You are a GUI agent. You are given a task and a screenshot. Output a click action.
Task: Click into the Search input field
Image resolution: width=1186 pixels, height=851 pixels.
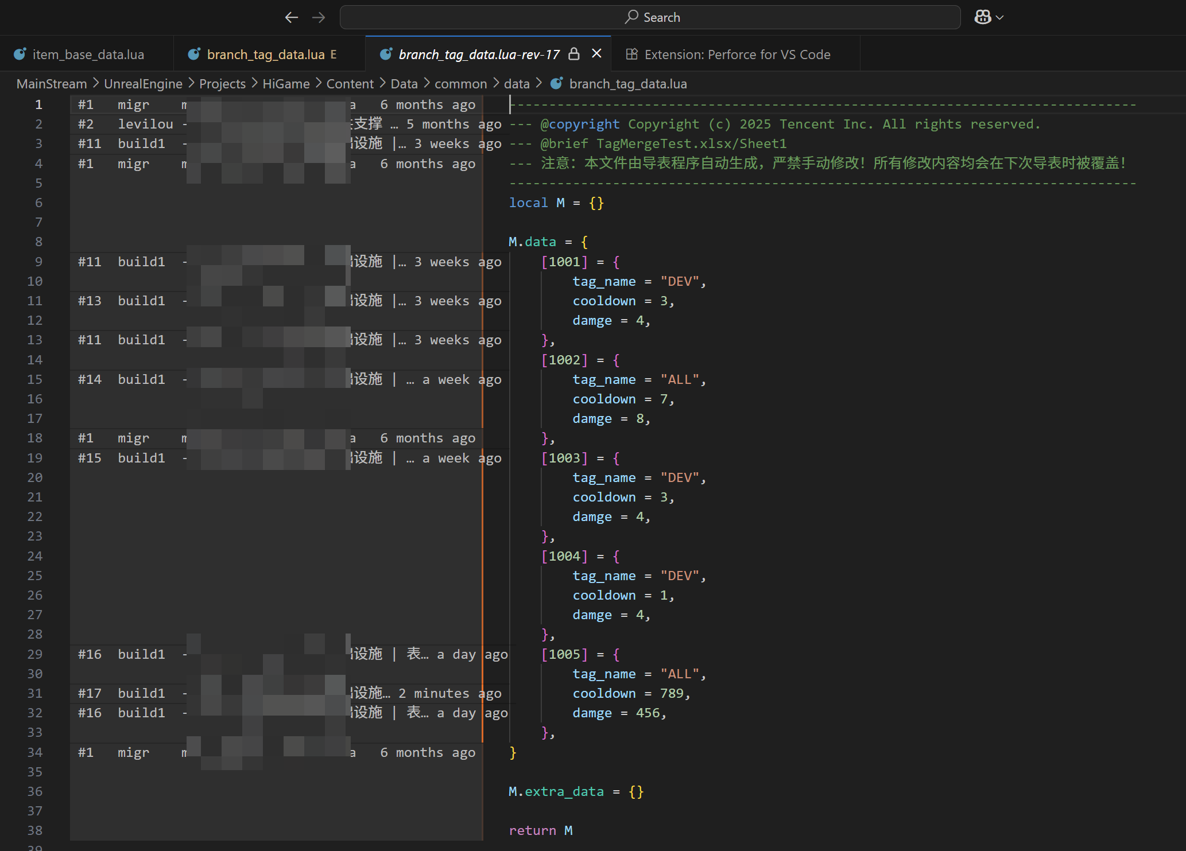tap(746, 17)
